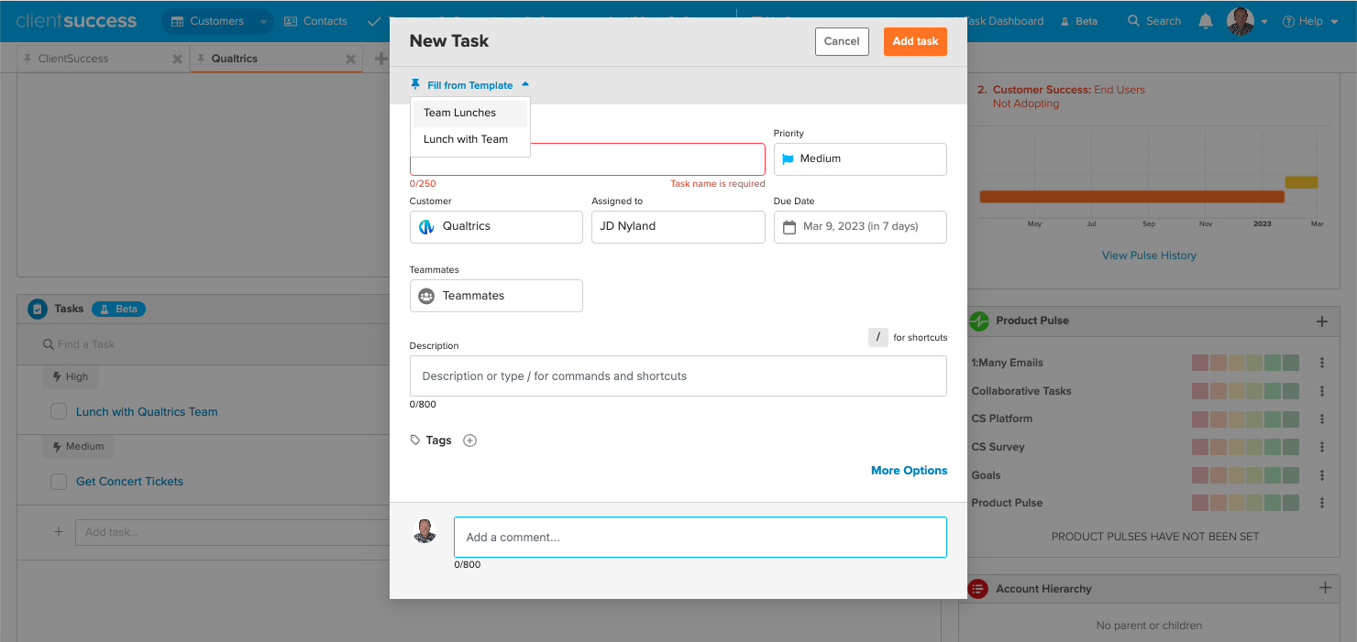
Task: Select red pulse swatch for Goals
Action: point(1200,475)
